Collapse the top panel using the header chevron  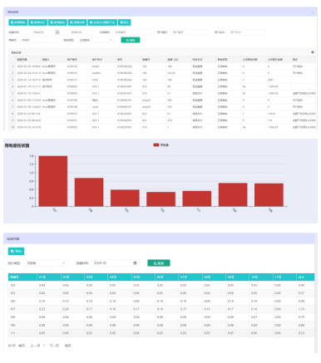(313, 12)
